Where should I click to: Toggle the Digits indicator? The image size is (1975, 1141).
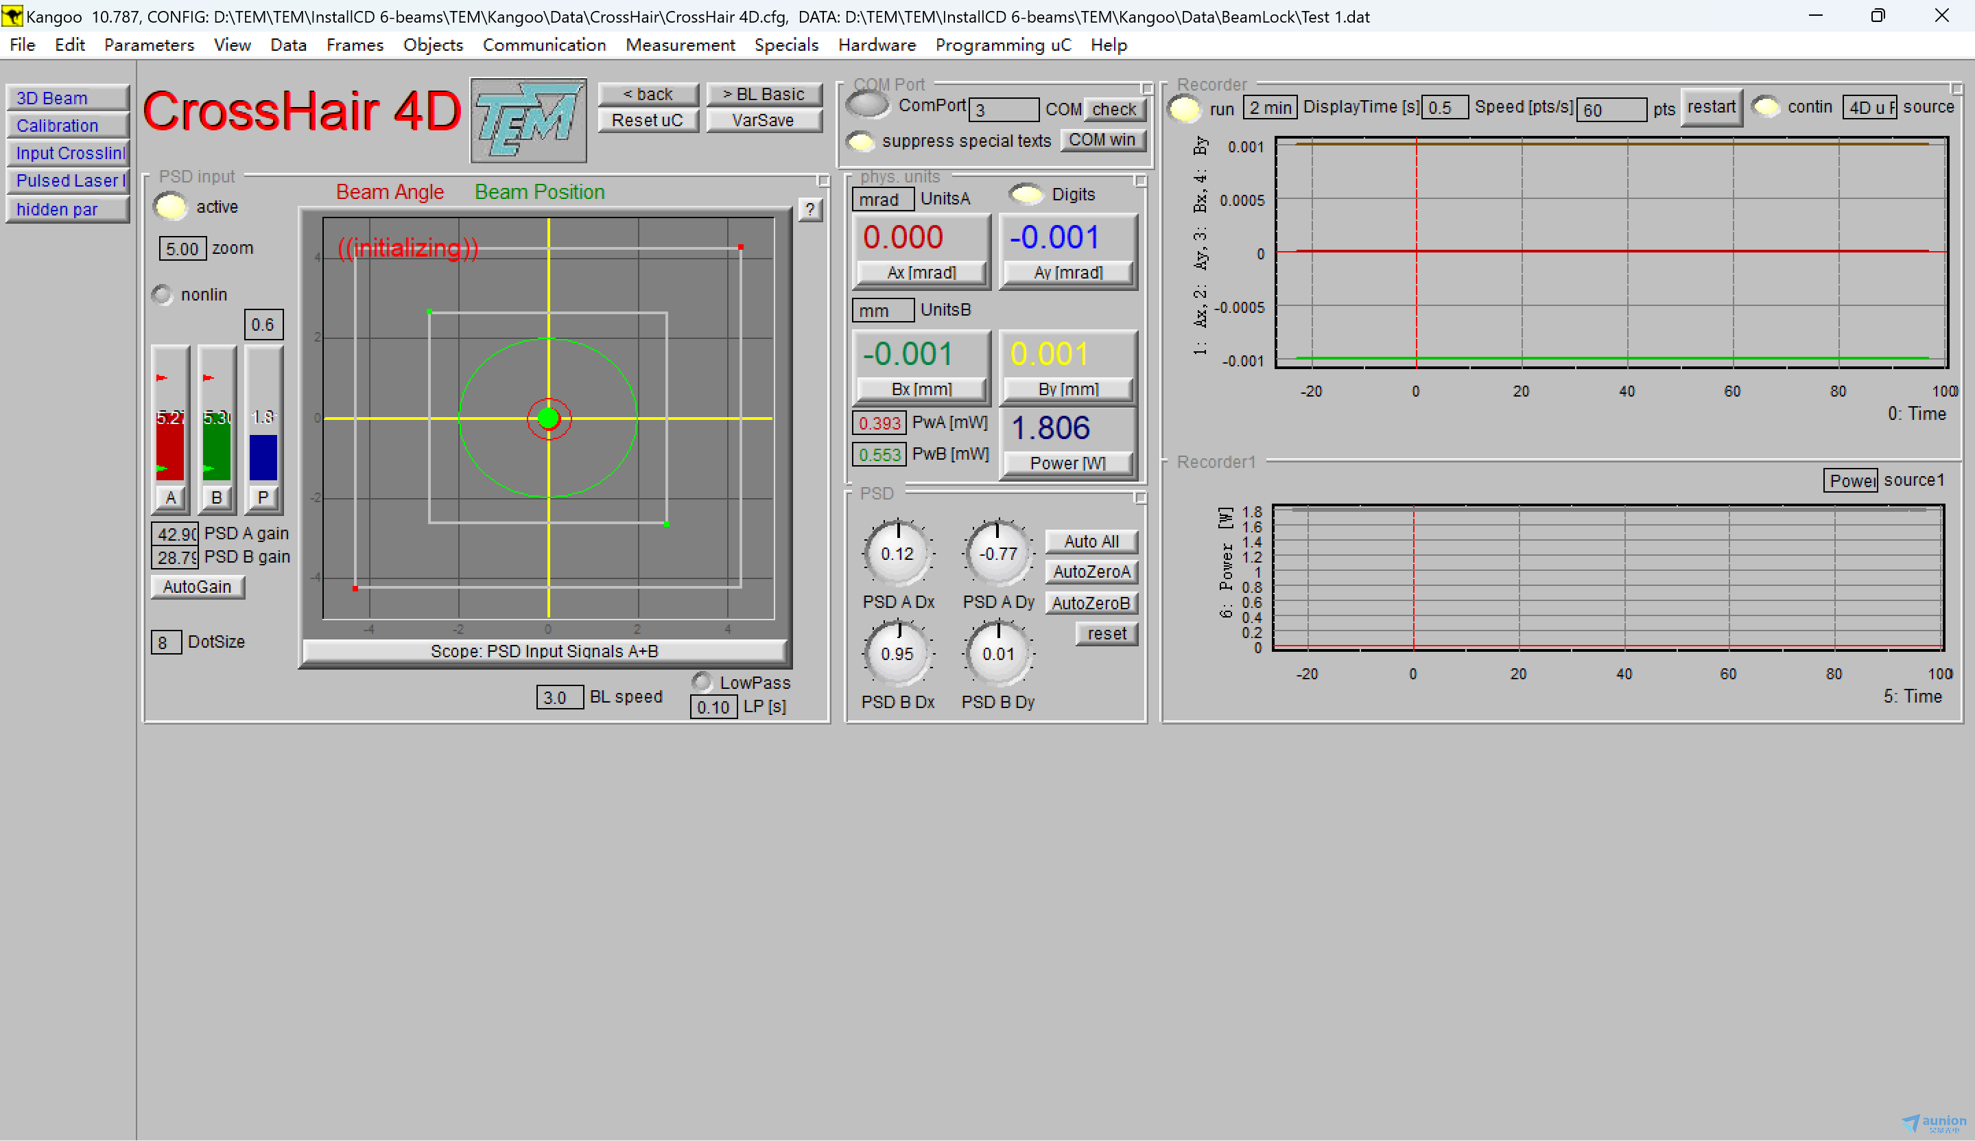(1026, 194)
